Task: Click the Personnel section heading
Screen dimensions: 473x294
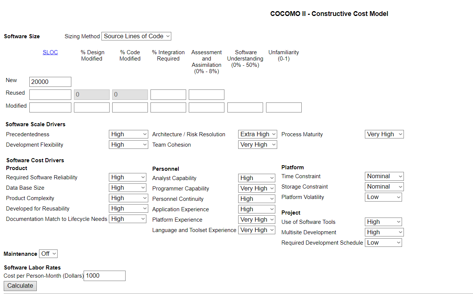Action: coord(166,169)
